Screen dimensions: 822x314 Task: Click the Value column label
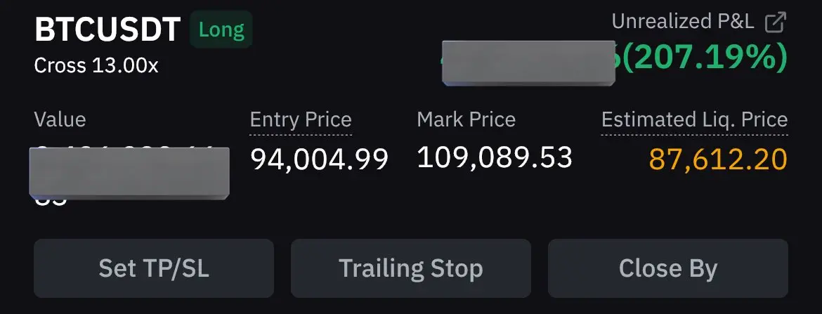(60, 119)
